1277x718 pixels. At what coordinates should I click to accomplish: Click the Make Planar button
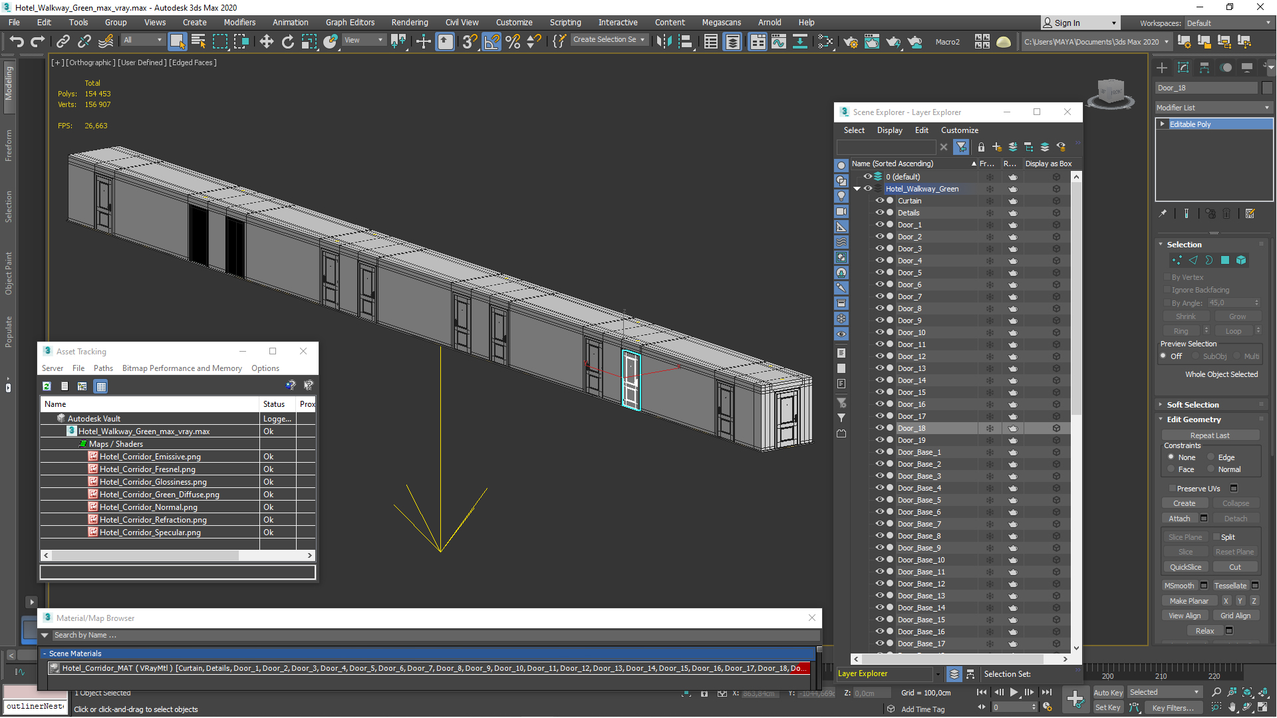[x=1189, y=601]
